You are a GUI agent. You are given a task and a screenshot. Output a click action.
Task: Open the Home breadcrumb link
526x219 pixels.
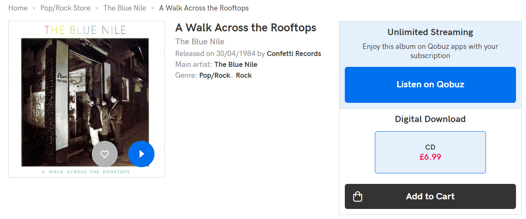[18, 8]
